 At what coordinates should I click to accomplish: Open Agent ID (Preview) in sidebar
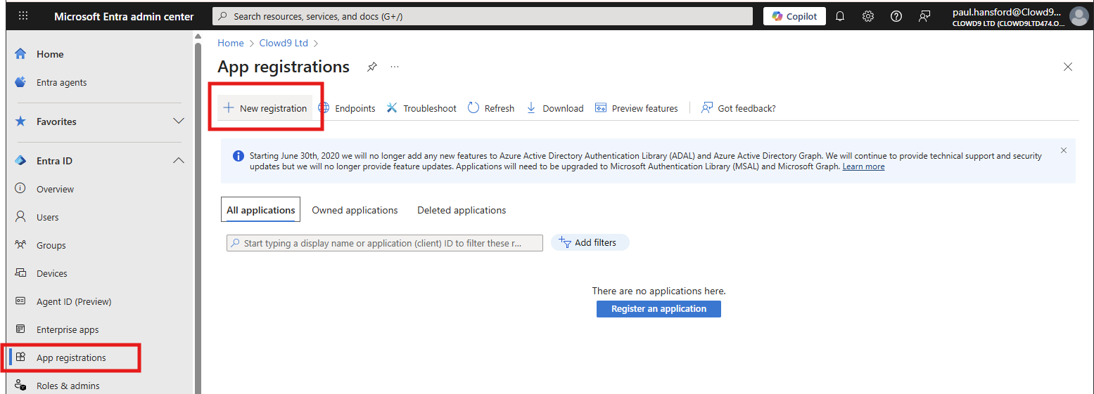click(74, 301)
